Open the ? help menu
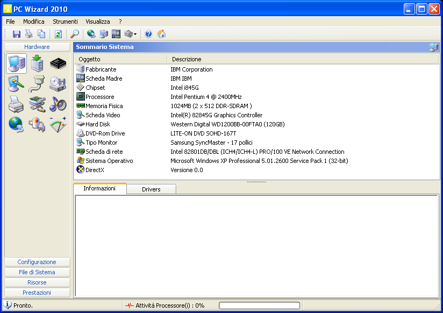The width and height of the screenshot is (443, 313). 120,22
